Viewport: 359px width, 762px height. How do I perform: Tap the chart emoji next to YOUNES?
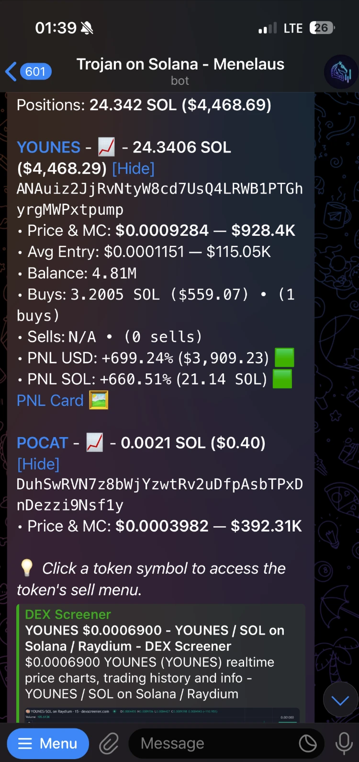pyautogui.click(x=106, y=147)
